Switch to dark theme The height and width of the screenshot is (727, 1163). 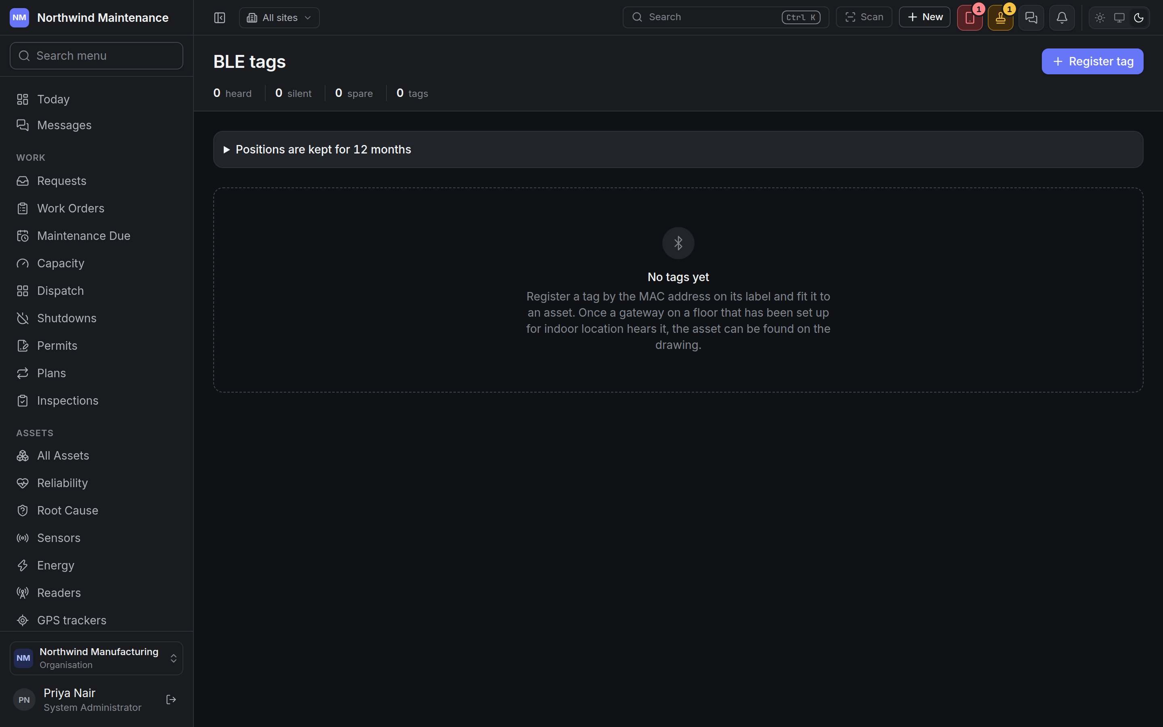tap(1138, 18)
